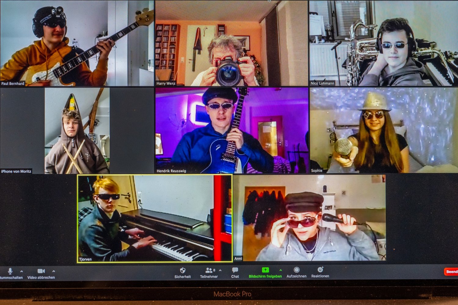Open the Reaktionen emoji menu
The image size is (458, 305).
point(320,272)
